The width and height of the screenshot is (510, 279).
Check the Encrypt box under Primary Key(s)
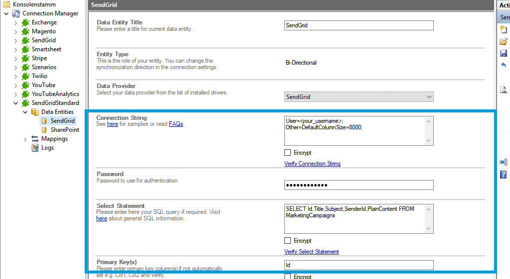pos(288,277)
